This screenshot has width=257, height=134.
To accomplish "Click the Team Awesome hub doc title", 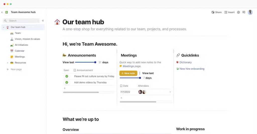I will [23, 12].
